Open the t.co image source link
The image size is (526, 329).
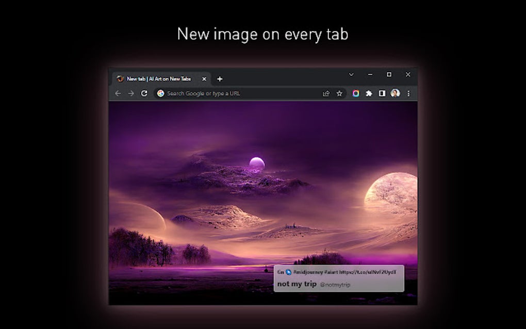(x=367, y=272)
